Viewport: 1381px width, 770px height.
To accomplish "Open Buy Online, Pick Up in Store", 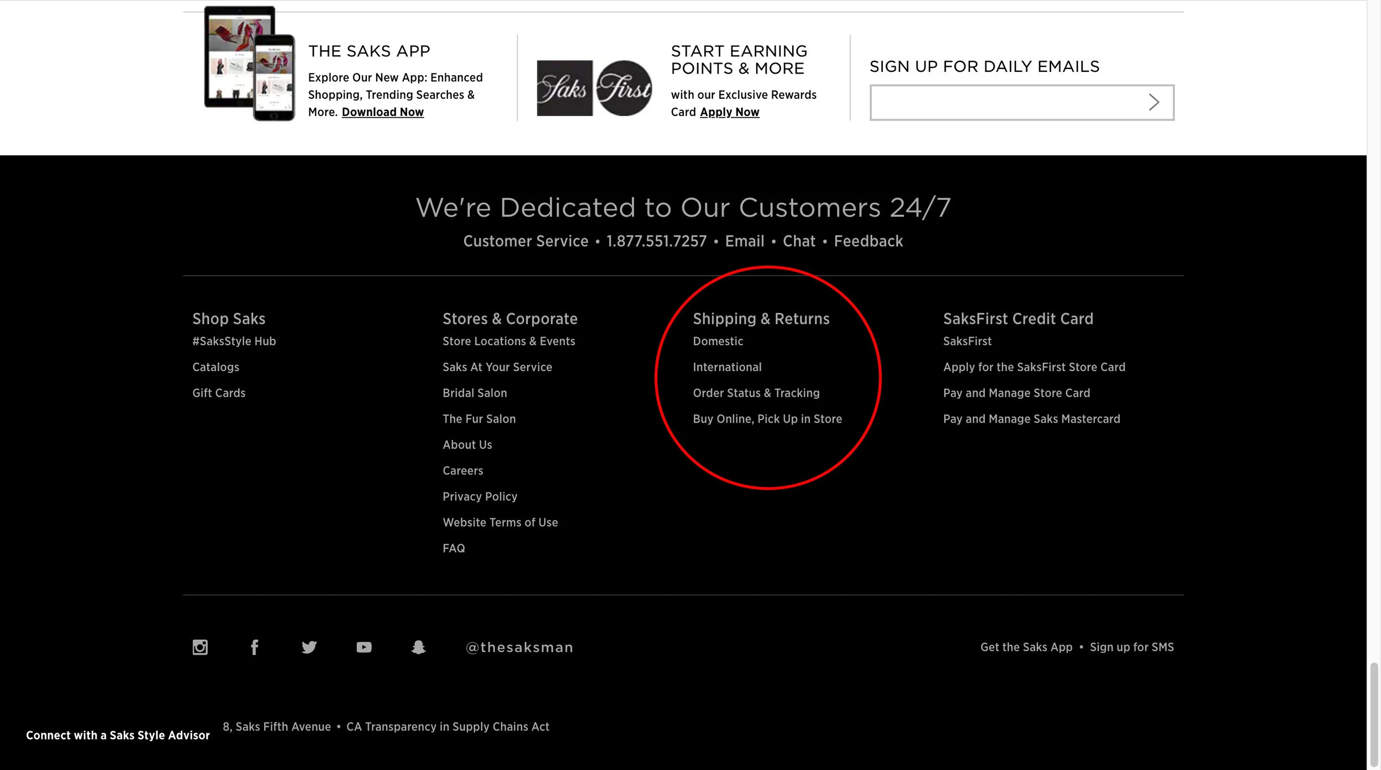I will tap(767, 419).
